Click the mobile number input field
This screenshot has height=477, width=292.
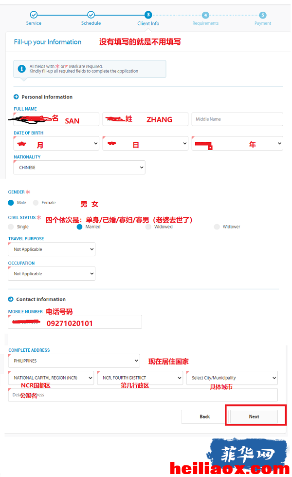[x=75, y=322]
